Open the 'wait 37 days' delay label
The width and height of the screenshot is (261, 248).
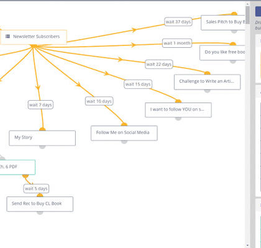[178, 22]
